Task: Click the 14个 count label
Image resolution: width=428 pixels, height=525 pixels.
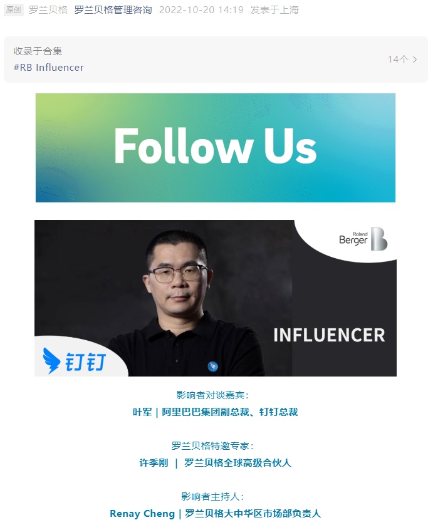Action: (x=398, y=60)
